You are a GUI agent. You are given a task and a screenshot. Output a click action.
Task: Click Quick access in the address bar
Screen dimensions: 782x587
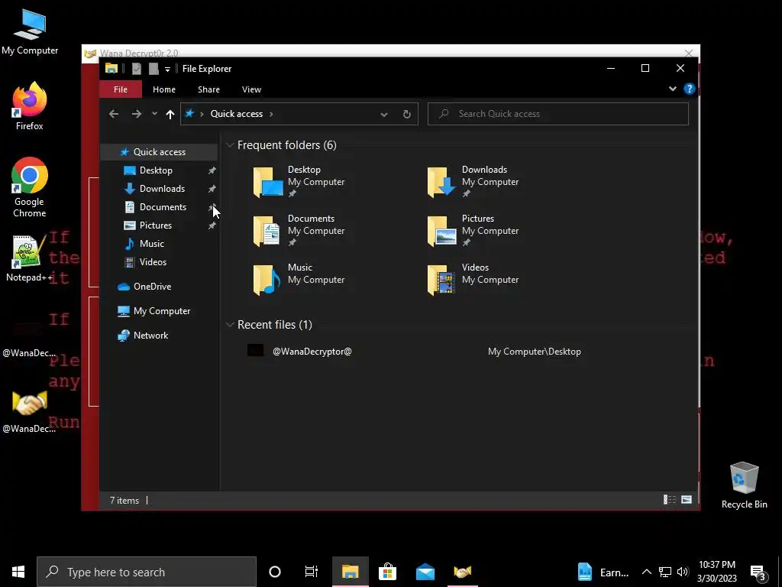237,114
